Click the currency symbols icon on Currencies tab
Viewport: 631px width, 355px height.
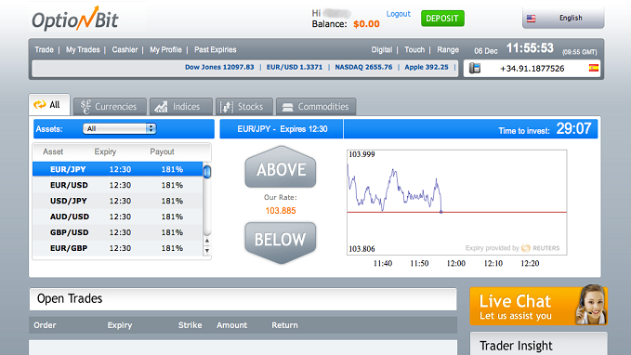pos(85,107)
